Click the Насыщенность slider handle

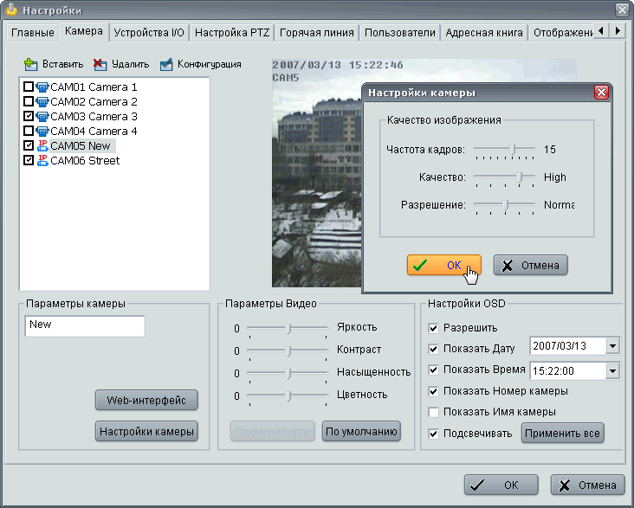click(288, 373)
